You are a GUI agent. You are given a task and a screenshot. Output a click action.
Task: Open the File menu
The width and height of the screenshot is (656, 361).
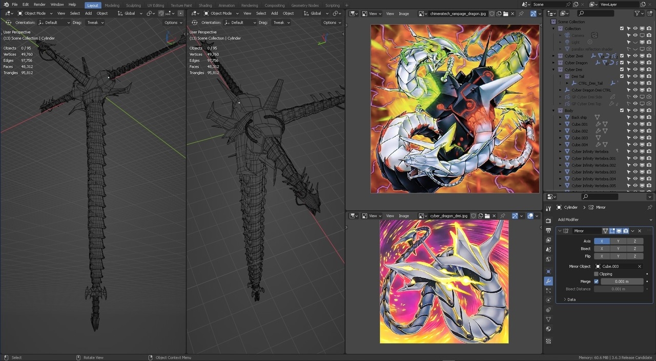tap(14, 5)
